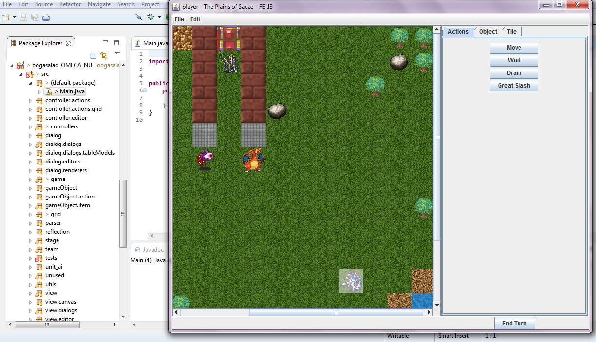Select the flying eyeball monster unit
Viewport: 596px width, 342px height.
[205, 160]
